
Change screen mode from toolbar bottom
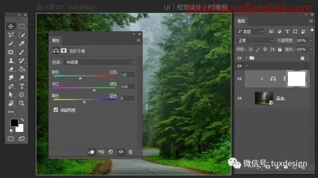click(22, 139)
